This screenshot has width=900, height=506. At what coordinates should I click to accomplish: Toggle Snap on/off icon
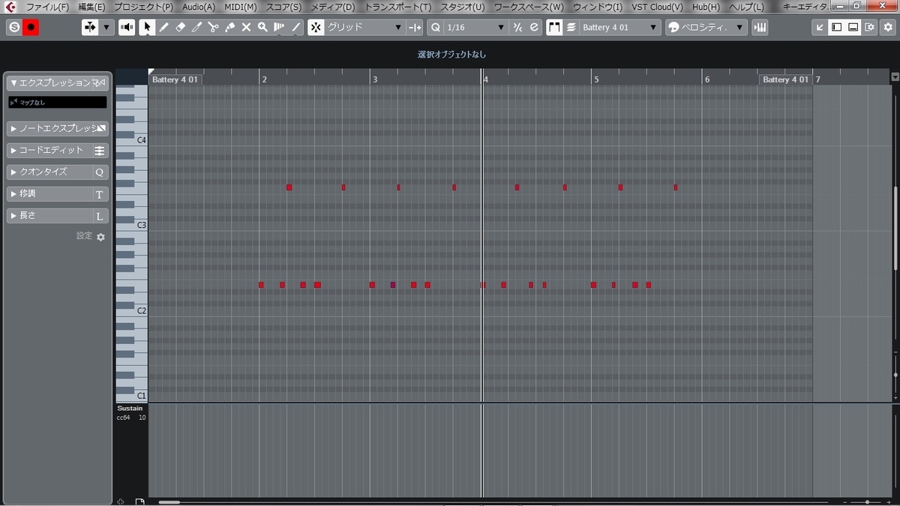316,27
